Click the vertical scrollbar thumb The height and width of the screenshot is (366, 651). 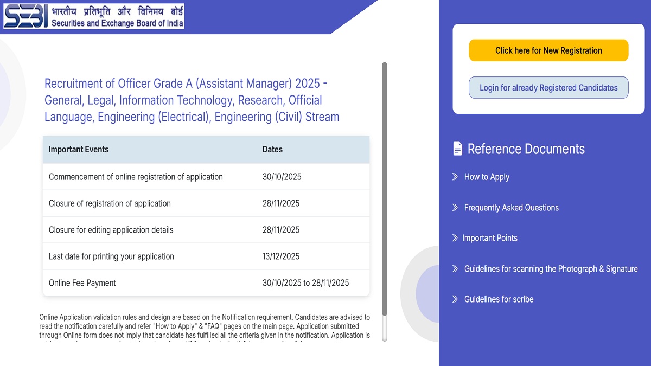[385, 195]
